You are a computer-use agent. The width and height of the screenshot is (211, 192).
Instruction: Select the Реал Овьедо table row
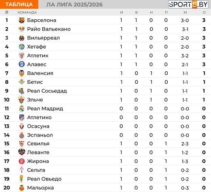(x=106, y=179)
